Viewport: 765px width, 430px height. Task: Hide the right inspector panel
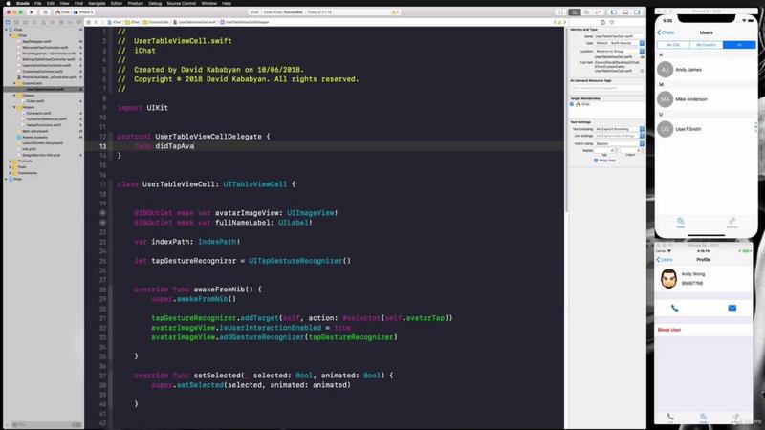pos(637,11)
